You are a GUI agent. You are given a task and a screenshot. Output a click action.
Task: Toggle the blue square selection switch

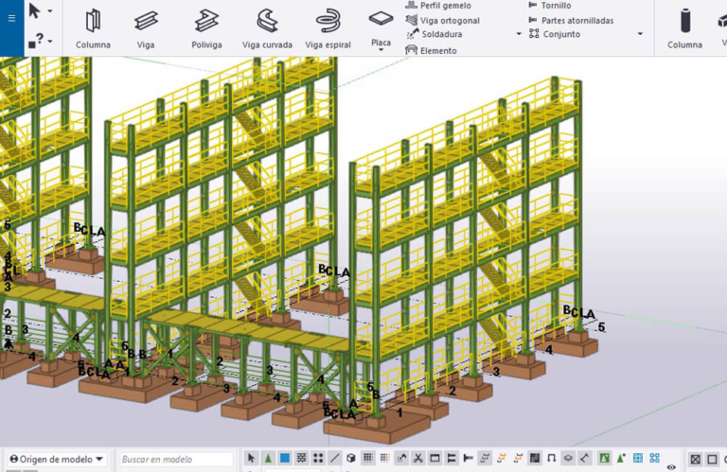pyautogui.click(x=285, y=458)
